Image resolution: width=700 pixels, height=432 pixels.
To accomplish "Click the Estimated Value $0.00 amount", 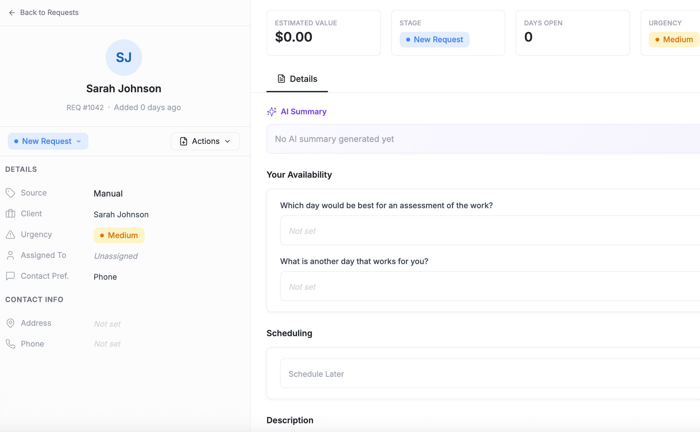I will pos(293,37).
